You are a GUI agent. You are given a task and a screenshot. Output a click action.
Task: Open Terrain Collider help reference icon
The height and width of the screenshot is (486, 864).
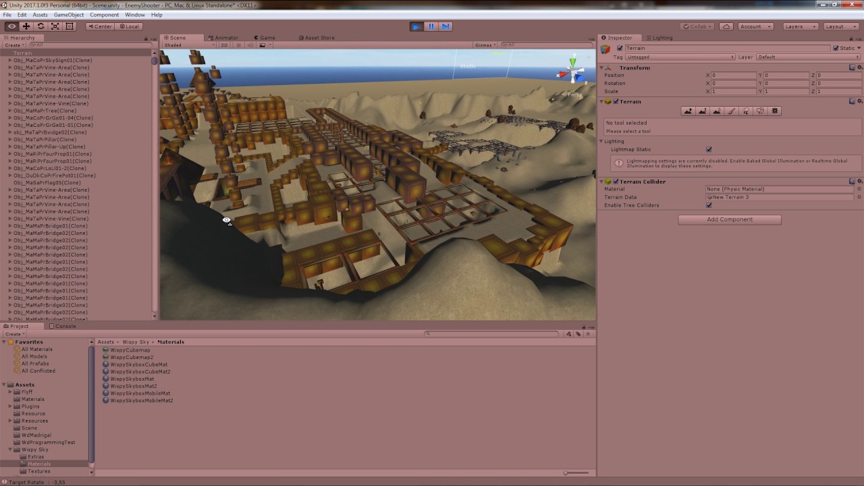[x=853, y=182]
